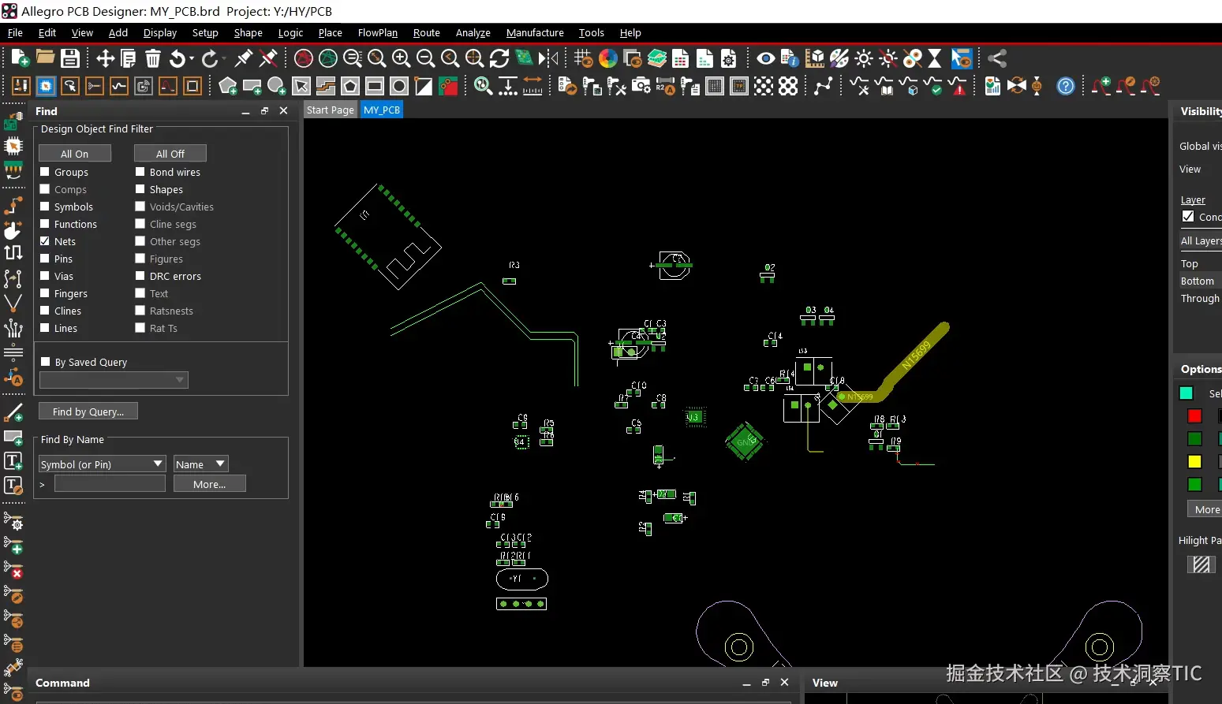Open the Route menu
Screen dimensions: 1222x704
tap(426, 32)
